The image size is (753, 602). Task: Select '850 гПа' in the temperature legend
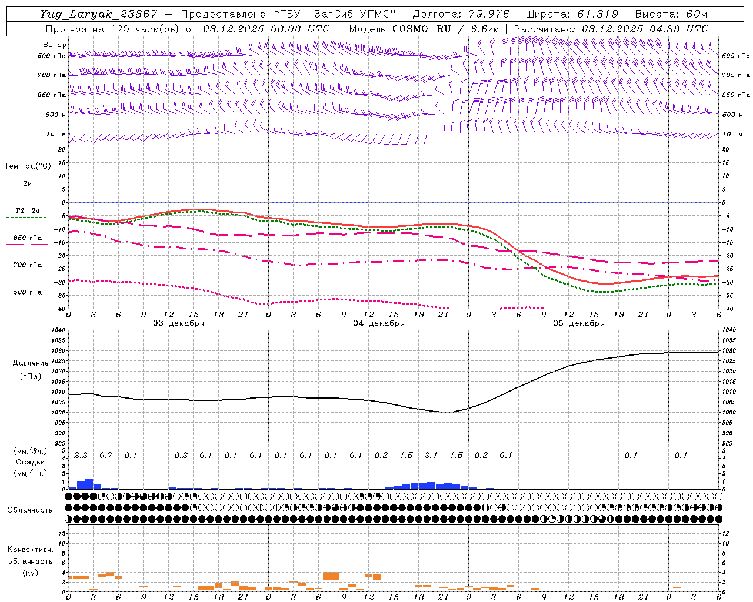click(28, 238)
